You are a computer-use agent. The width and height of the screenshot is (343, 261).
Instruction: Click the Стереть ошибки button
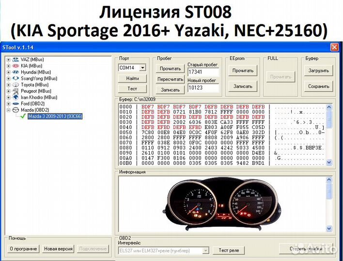coord(306,249)
